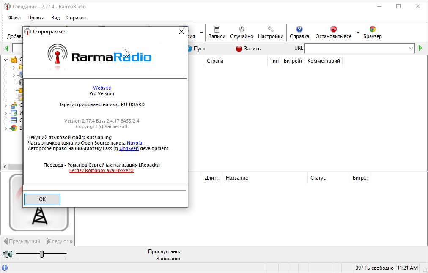Click OK in the About dialog
This screenshot has height=273, width=428.
pyautogui.click(x=42, y=199)
